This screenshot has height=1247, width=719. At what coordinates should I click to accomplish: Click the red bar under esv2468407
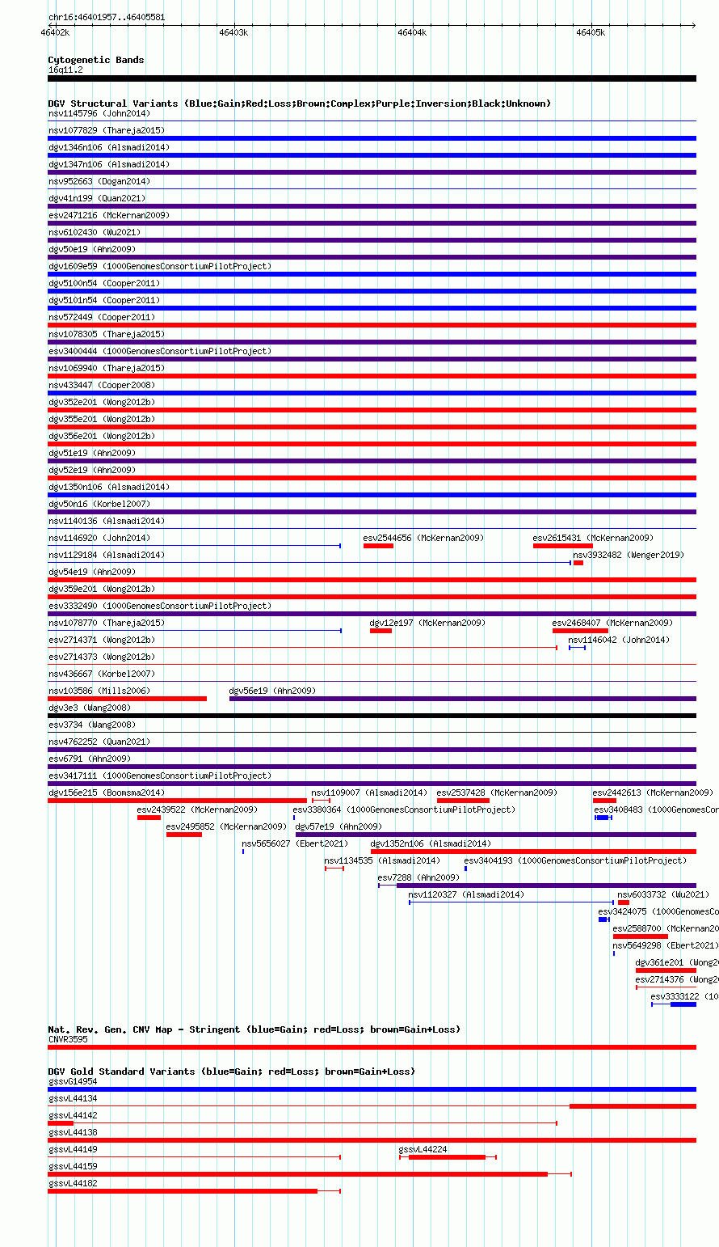coord(580,631)
